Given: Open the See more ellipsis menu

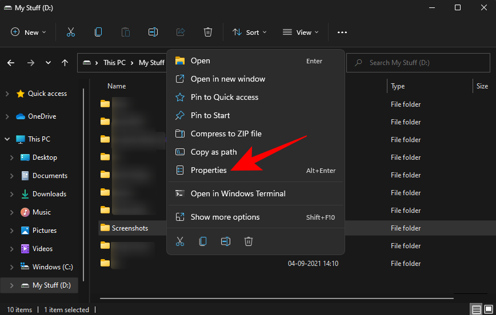Looking at the screenshot, I should pyautogui.click(x=342, y=33).
